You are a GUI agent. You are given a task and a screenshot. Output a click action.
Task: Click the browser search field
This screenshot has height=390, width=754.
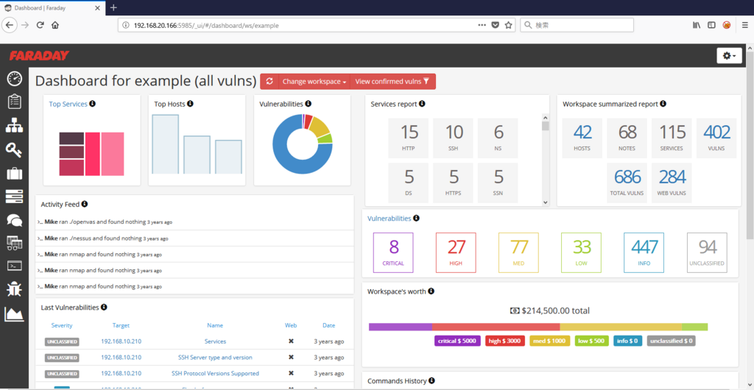coord(577,26)
